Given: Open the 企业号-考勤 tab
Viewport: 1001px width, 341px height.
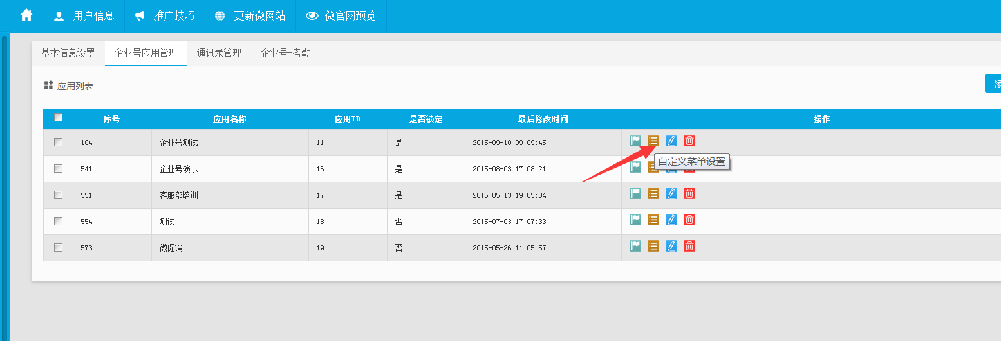Looking at the screenshot, I should pyautogui.click(x=286, y=53).
